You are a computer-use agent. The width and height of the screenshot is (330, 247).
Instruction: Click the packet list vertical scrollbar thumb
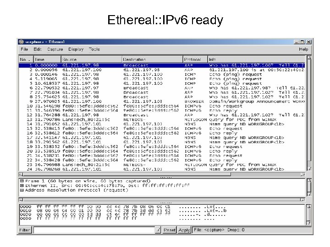point(309,111)
